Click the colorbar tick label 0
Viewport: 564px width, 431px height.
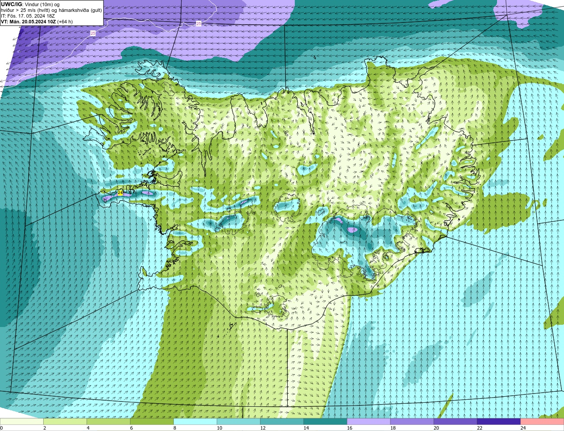click(x=1, y=428)
